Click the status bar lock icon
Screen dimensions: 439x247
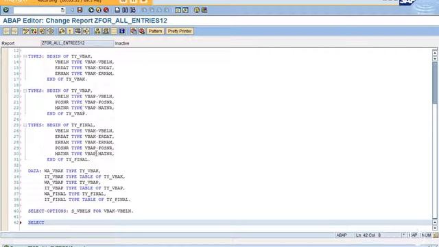[436, 235]
